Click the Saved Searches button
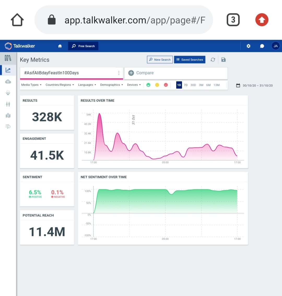 190,60
